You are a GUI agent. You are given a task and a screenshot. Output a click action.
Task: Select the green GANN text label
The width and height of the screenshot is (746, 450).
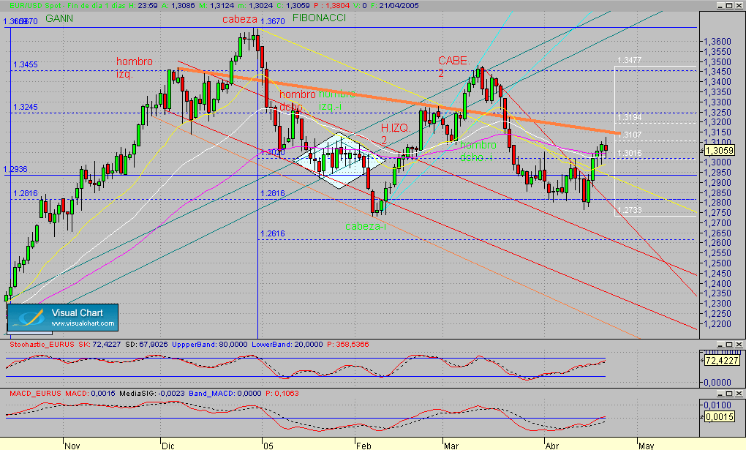[x=59, y=18]
